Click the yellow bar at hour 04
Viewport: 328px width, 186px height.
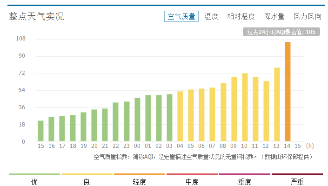click(x=180, y=117)
